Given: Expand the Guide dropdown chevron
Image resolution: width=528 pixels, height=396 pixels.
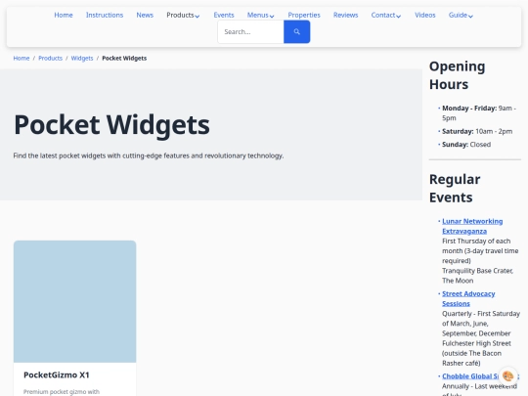Looking at the screenshot, I should click(470, 16).
